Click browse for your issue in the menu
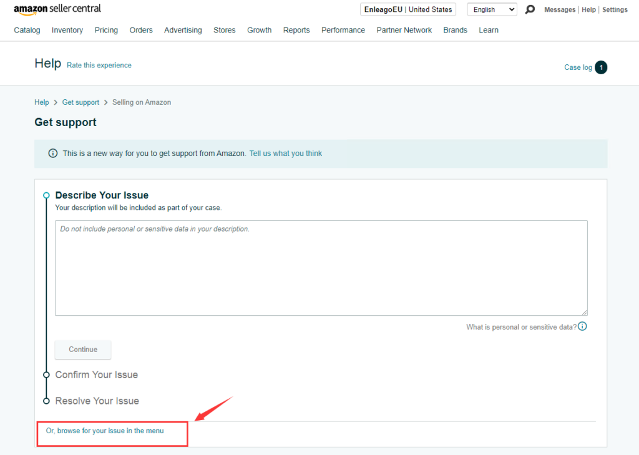Screen dimensions: 639x455 click(x=105, y=431)
